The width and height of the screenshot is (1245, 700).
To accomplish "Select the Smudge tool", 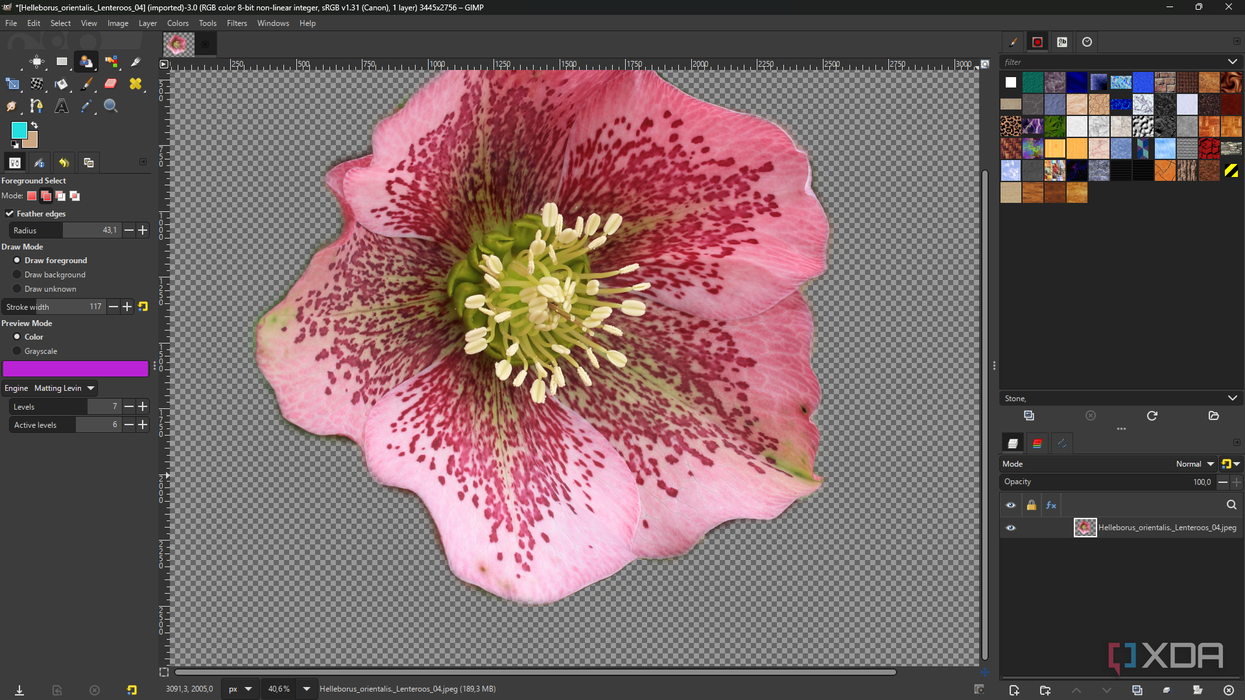I will pyautogui.click(x=12, y=106).
